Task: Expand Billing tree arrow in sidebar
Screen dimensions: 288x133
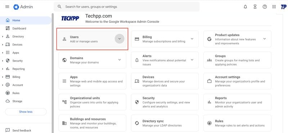Action: [3, 77]
